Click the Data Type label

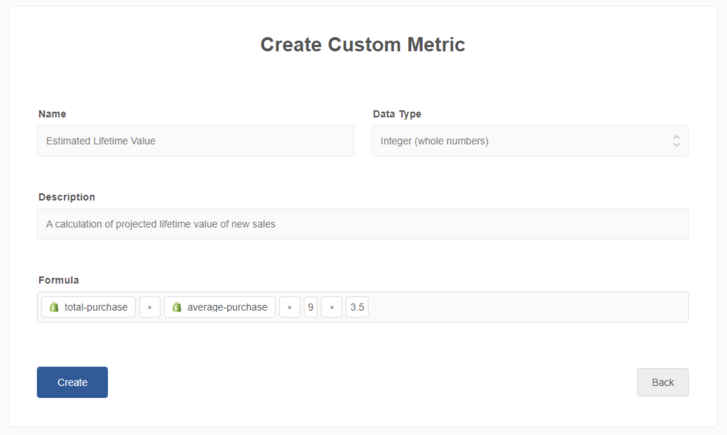397,114
